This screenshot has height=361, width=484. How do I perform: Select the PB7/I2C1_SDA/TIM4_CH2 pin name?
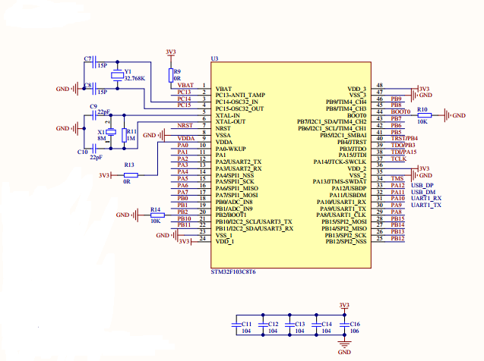pyautogui.click(x=332, y=121)
